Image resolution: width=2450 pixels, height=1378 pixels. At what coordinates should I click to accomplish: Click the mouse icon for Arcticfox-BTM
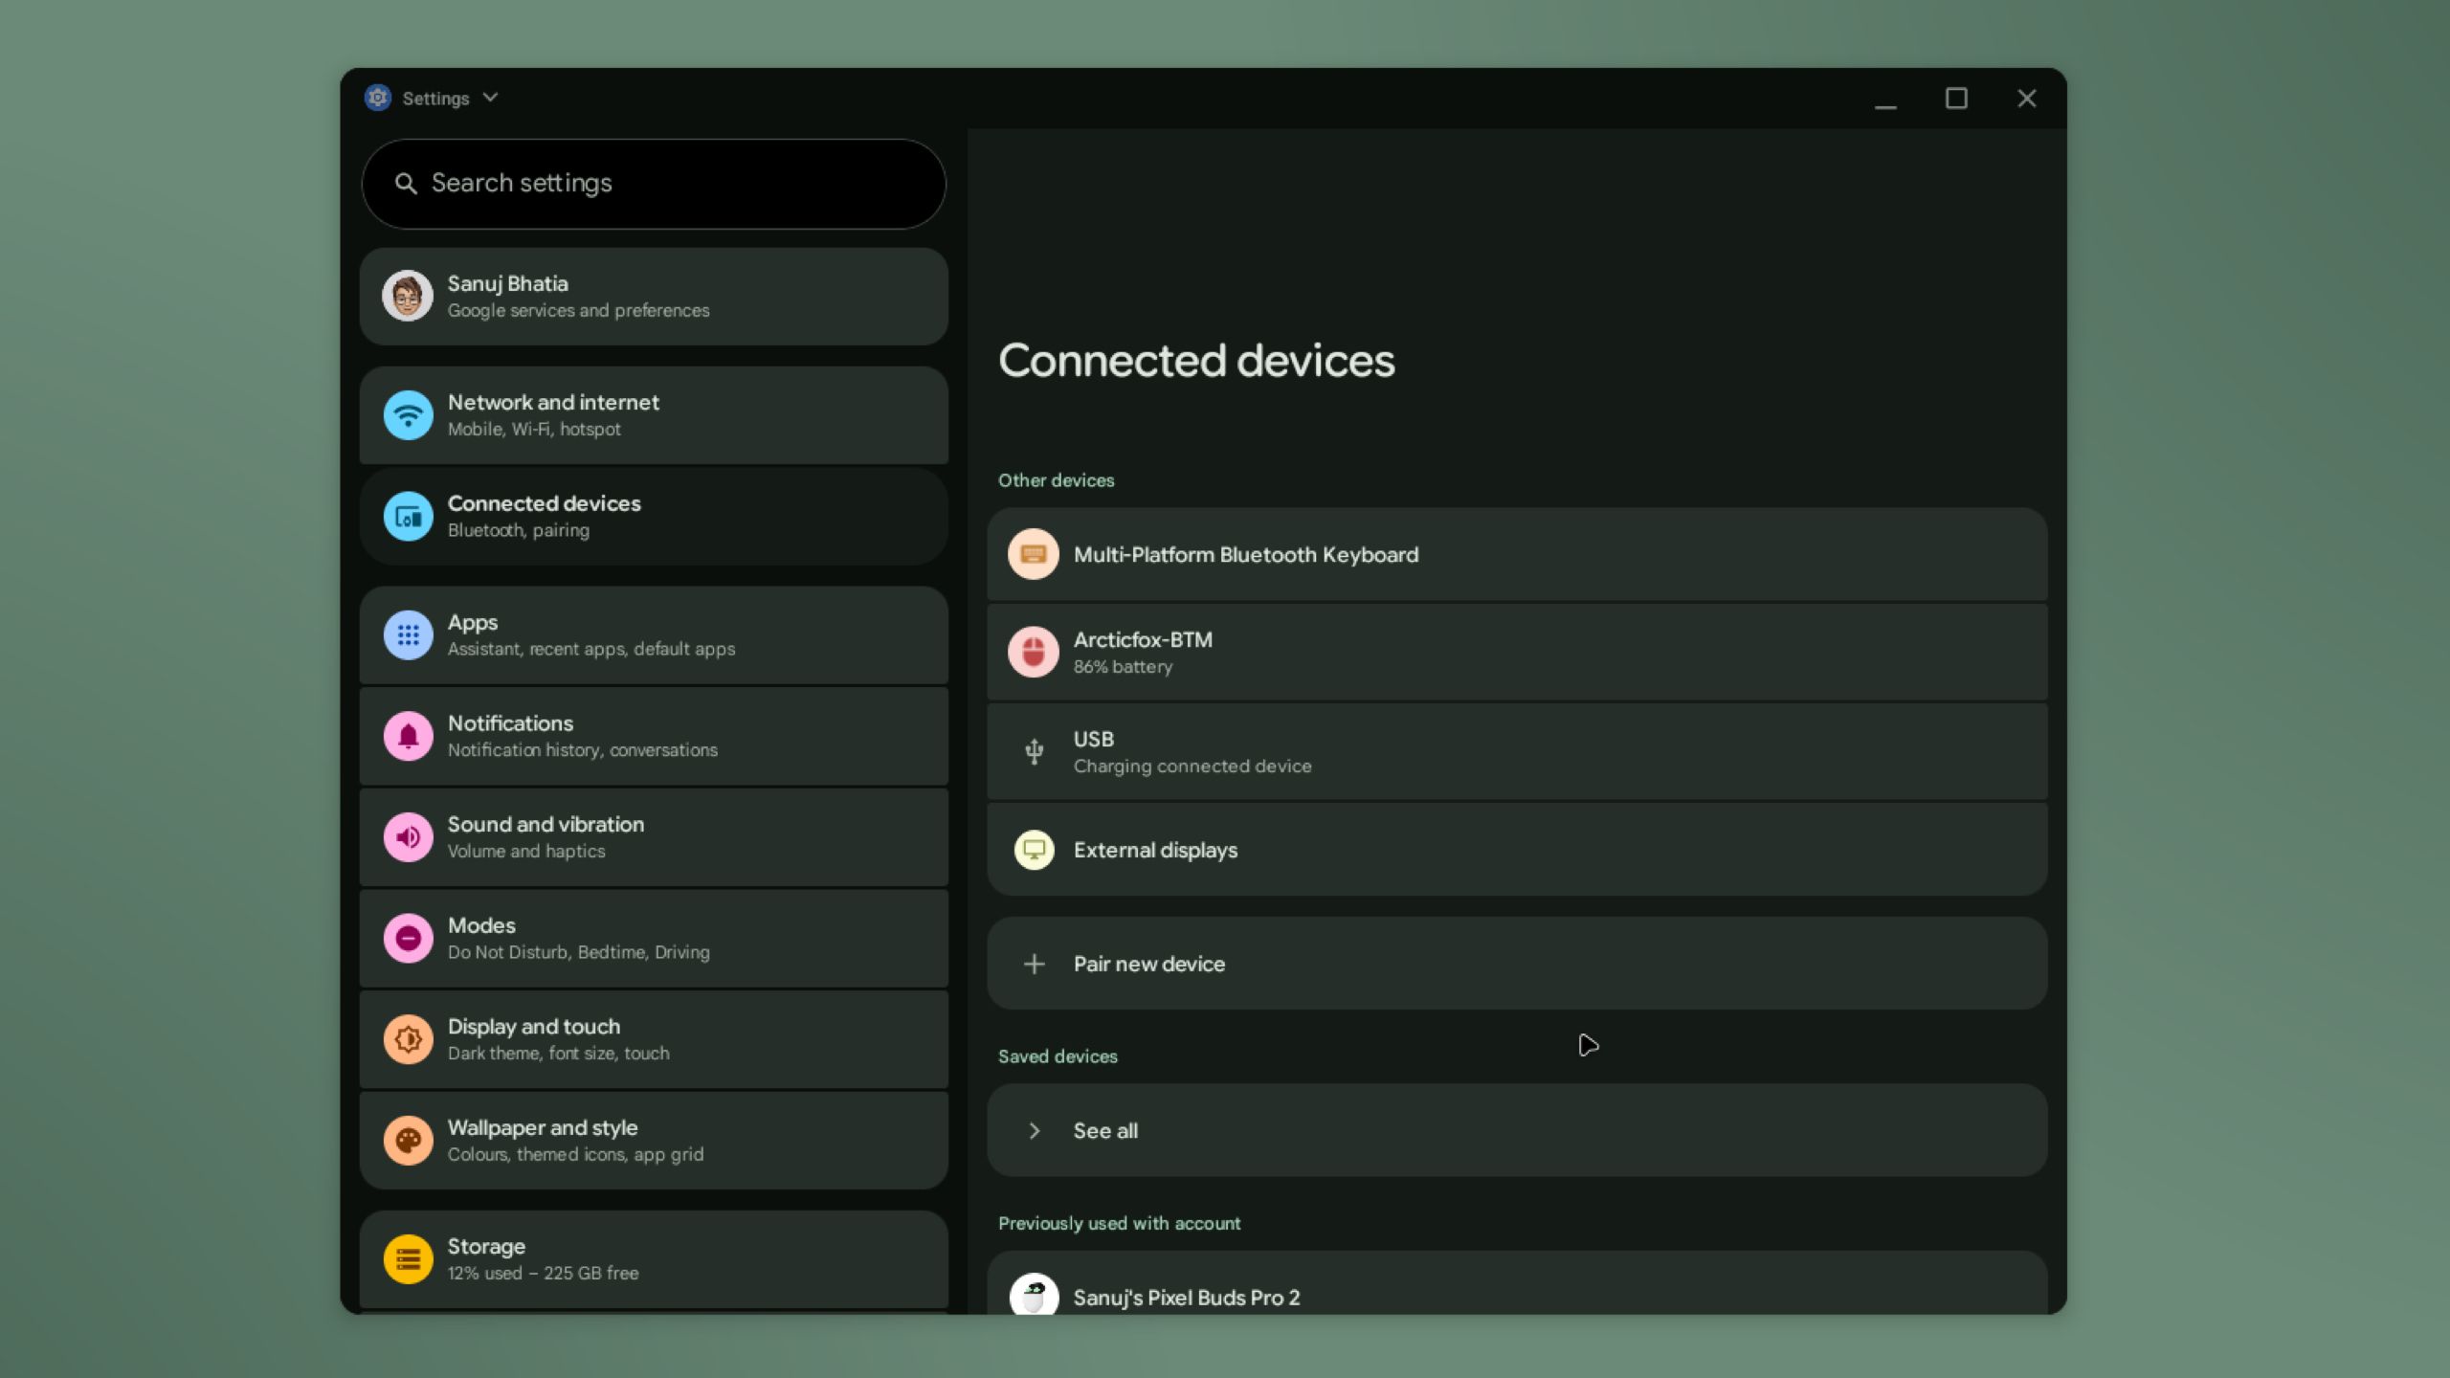click(1034, 653)
